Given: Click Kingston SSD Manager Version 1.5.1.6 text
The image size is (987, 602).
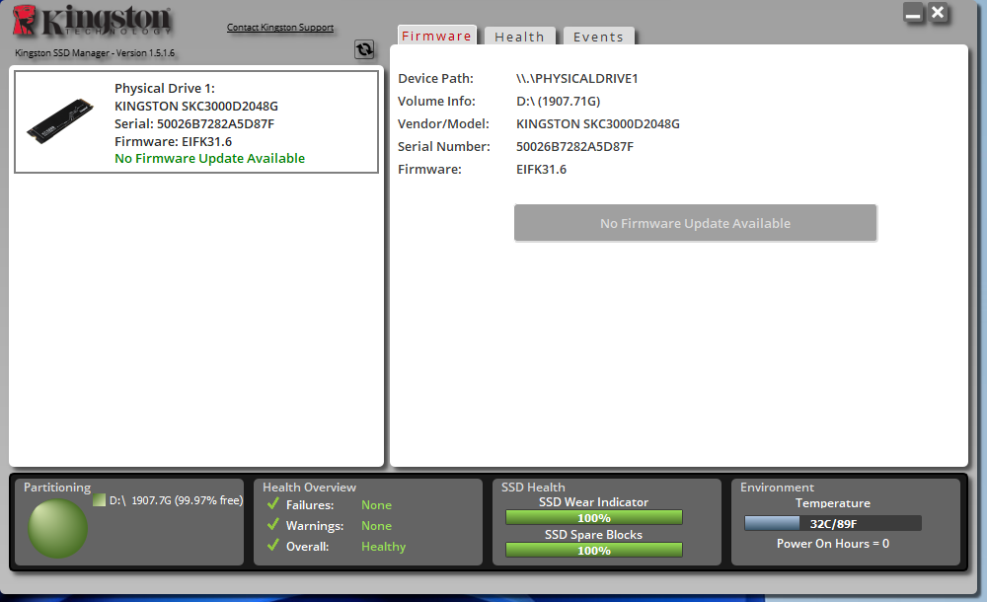Looking at the screenshot, I should point(95,53).
